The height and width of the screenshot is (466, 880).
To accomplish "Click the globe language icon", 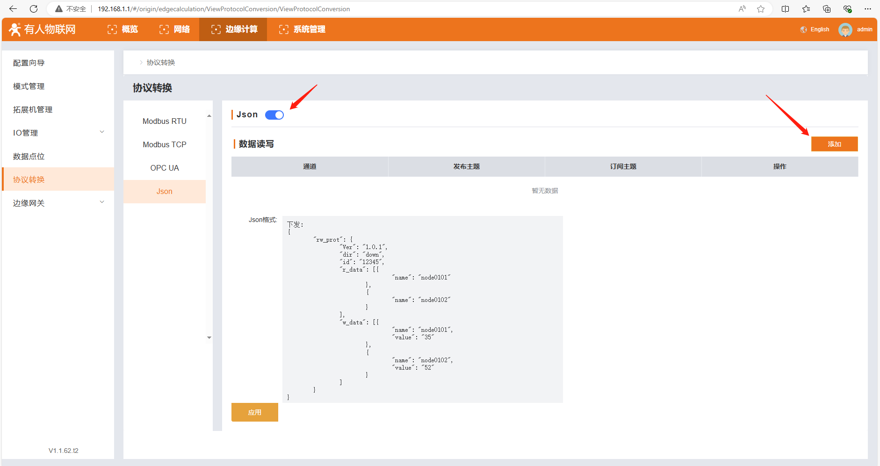I will (x=803, y=29).
